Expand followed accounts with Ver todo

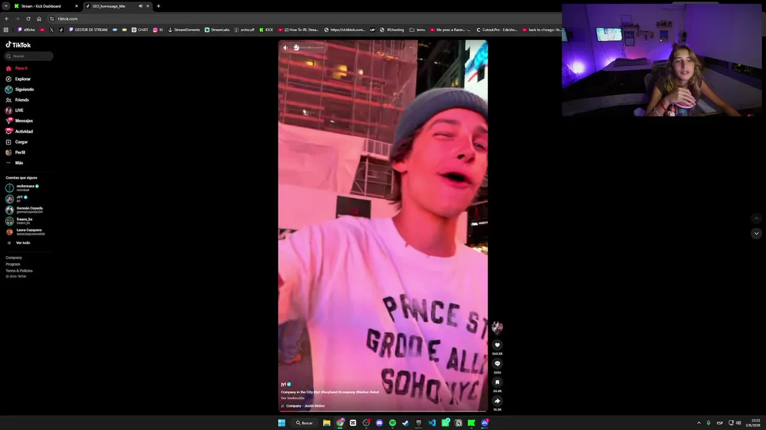click(18, 242)
